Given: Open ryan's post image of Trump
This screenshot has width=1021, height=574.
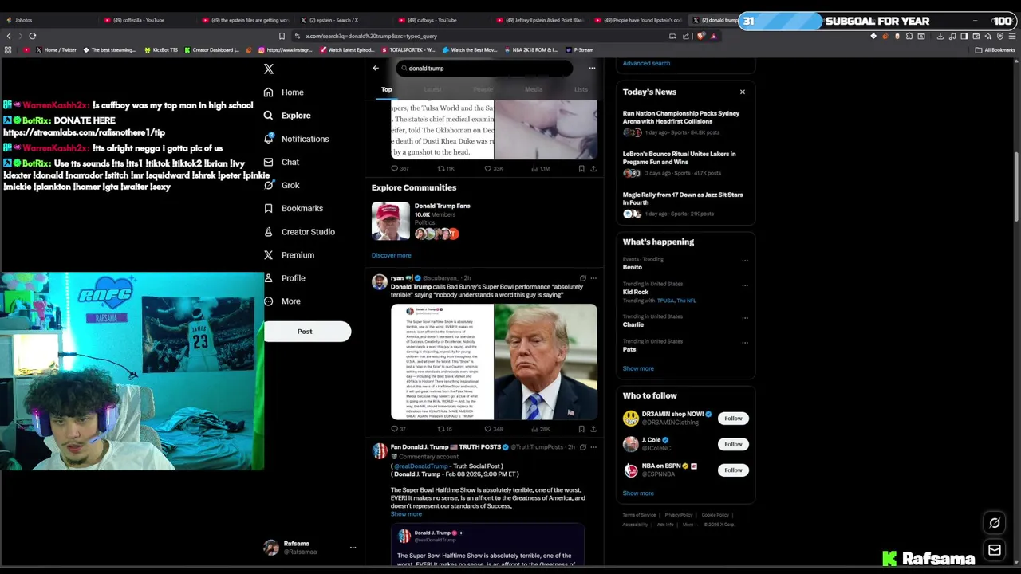Looking at the screenshot, I should (x=546, y=362).
